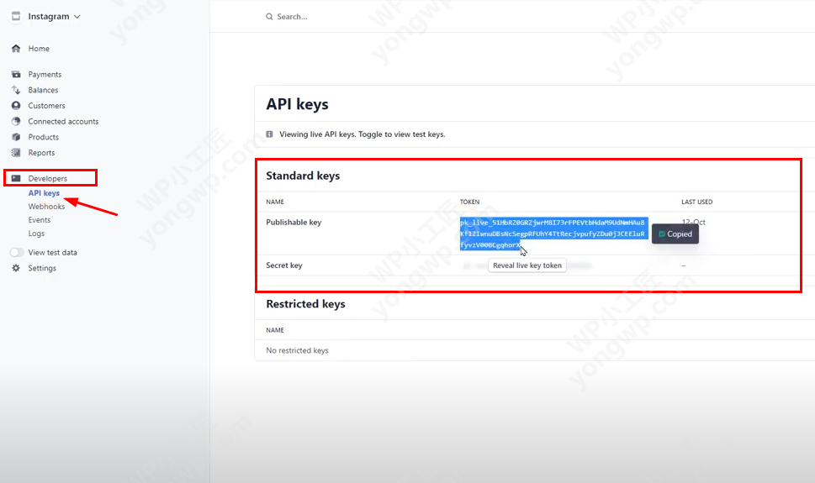Click the Reports chart icon

(x=16, y=153)
